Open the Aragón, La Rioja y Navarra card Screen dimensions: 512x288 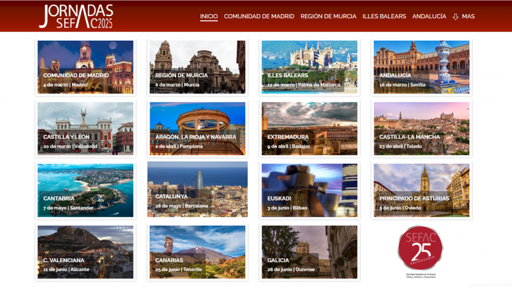point(197,128)
